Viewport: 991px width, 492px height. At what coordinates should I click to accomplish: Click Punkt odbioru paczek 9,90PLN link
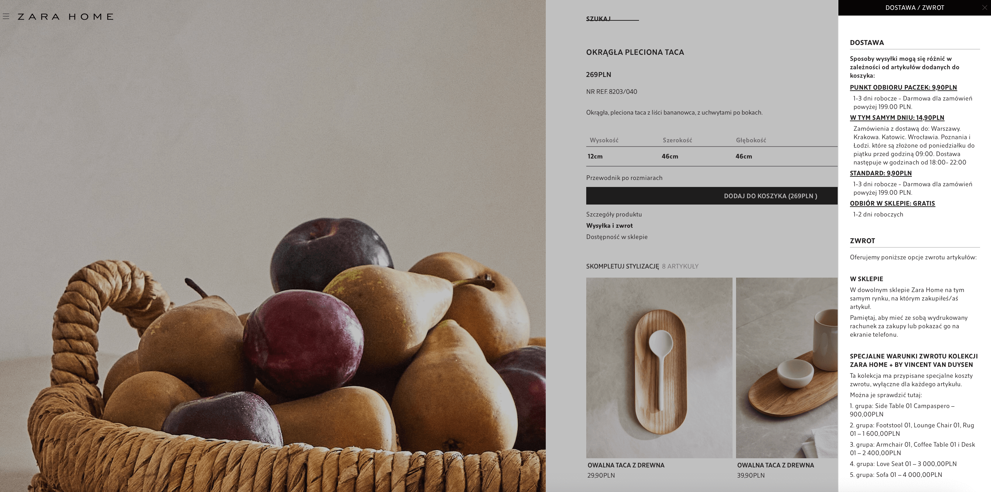tap(903, 87)
